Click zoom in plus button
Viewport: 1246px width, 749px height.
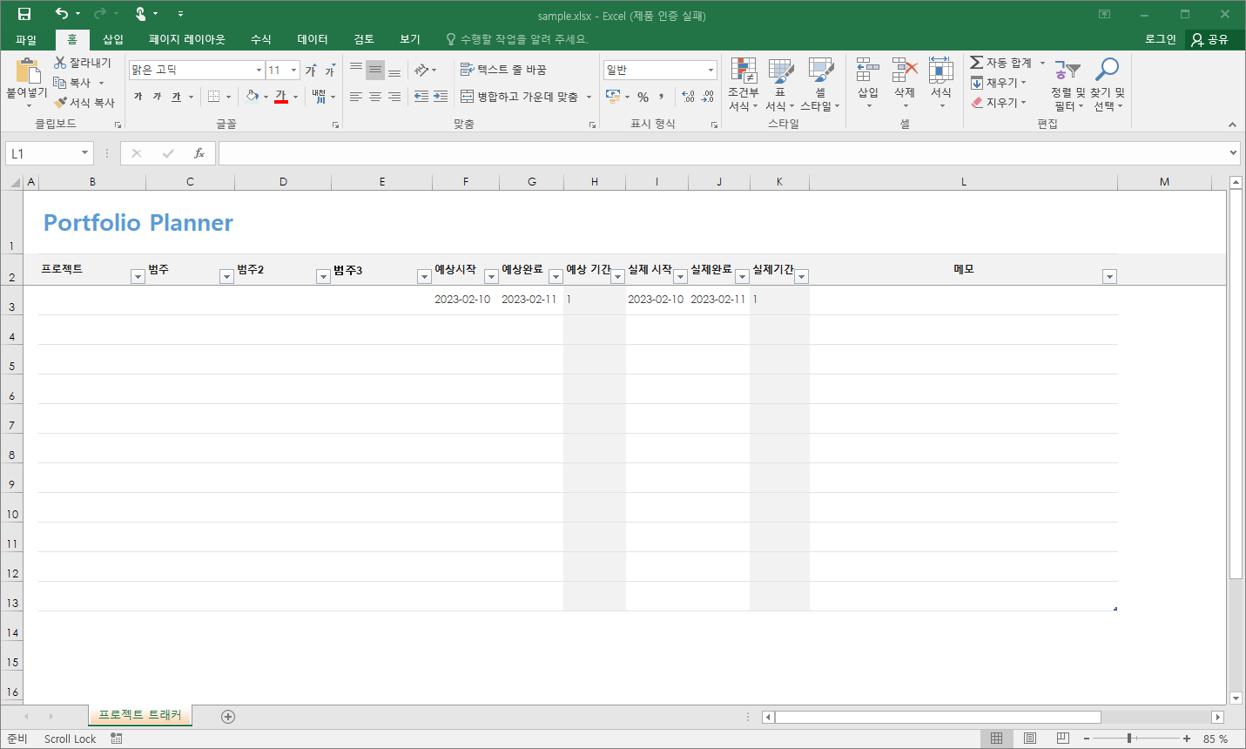[x=1186, y=739]
